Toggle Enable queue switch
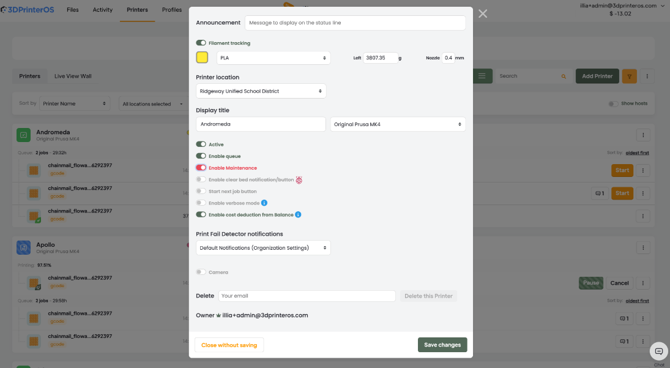Viewport: 670px width, 368px height. click(x=201, y=156)
